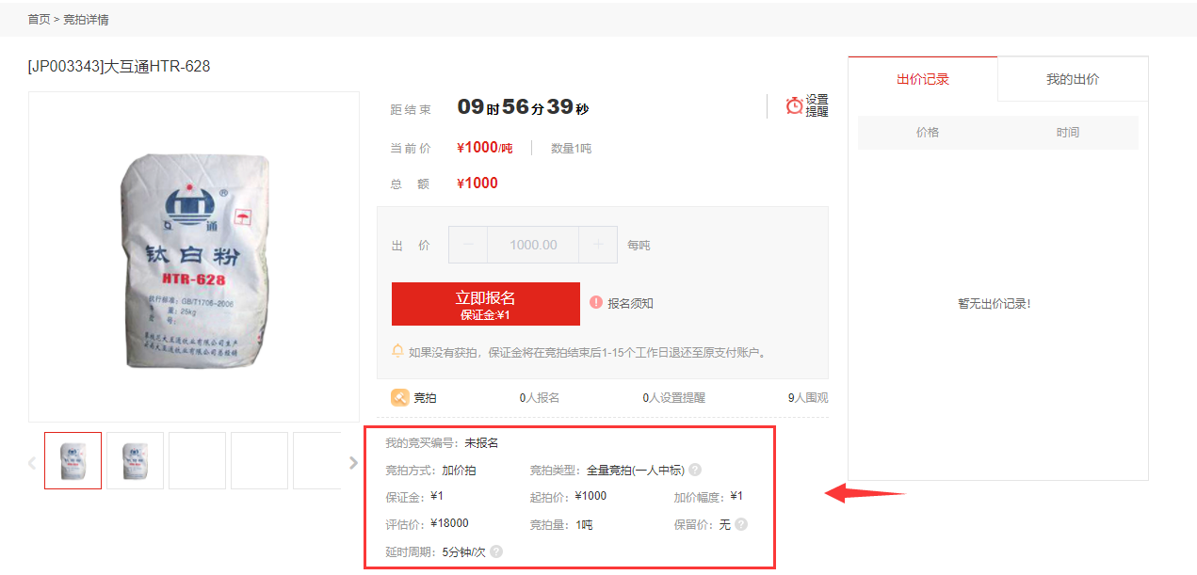The width and height of the screenshot is (1197, 575).
Task: Click the 全量竞拍(一人中标) value
Action: 635,470
